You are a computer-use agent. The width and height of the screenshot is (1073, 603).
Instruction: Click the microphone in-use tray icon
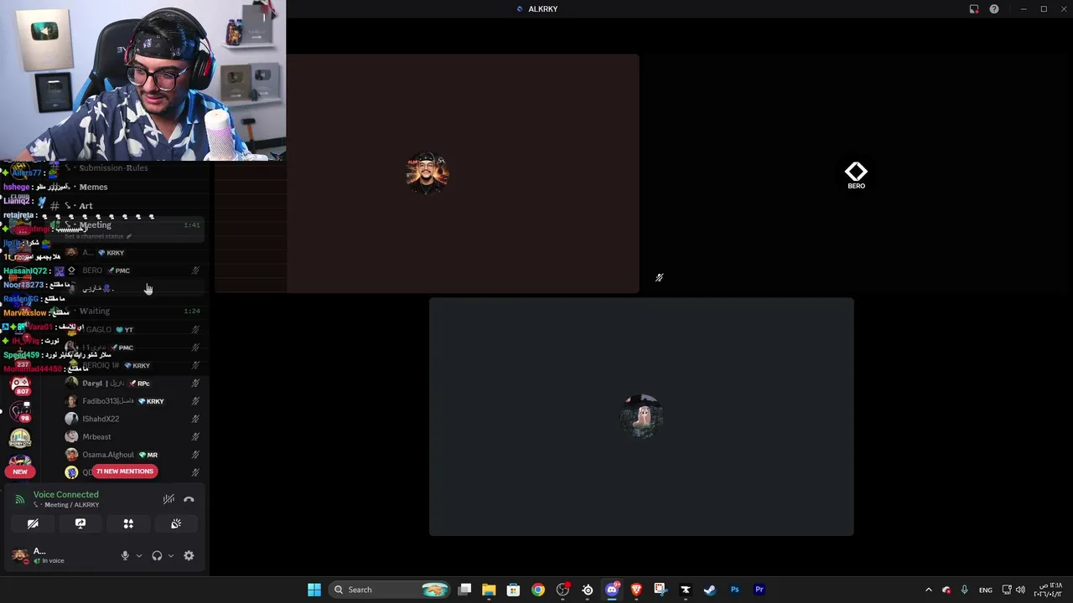click(965, 590)
